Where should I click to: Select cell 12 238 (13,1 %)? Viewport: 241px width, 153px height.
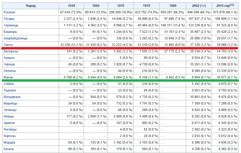point(71,45)
